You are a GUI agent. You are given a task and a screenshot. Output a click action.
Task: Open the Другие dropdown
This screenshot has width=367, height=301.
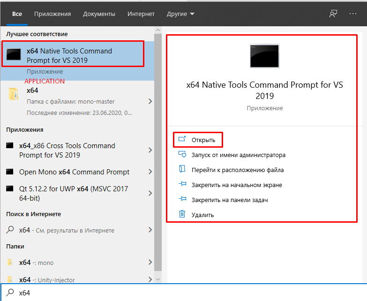coord(180,14)
